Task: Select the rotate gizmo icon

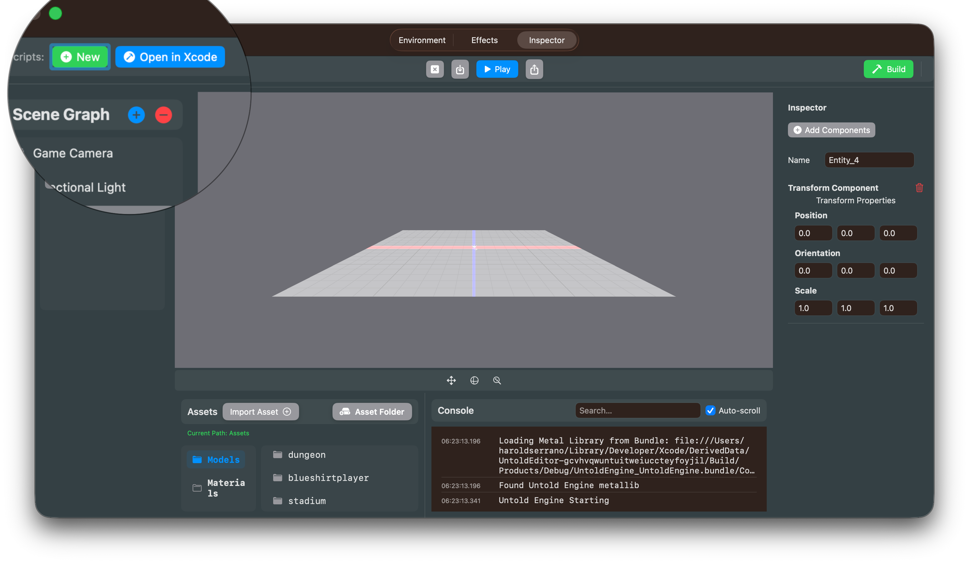Action: coord(474,380)
